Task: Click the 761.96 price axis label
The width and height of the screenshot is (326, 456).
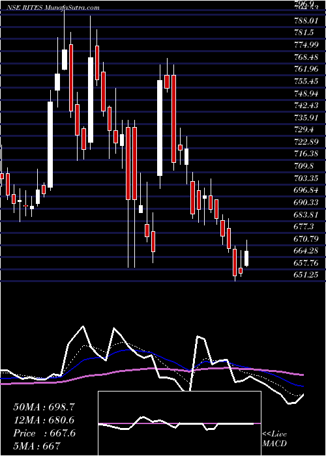Action: (306, 69)
